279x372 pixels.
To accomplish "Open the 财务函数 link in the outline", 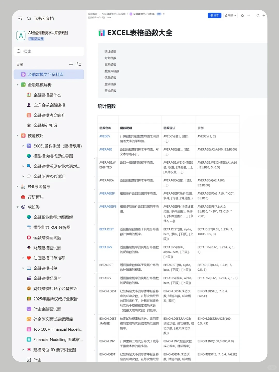I will pos(110,58).
